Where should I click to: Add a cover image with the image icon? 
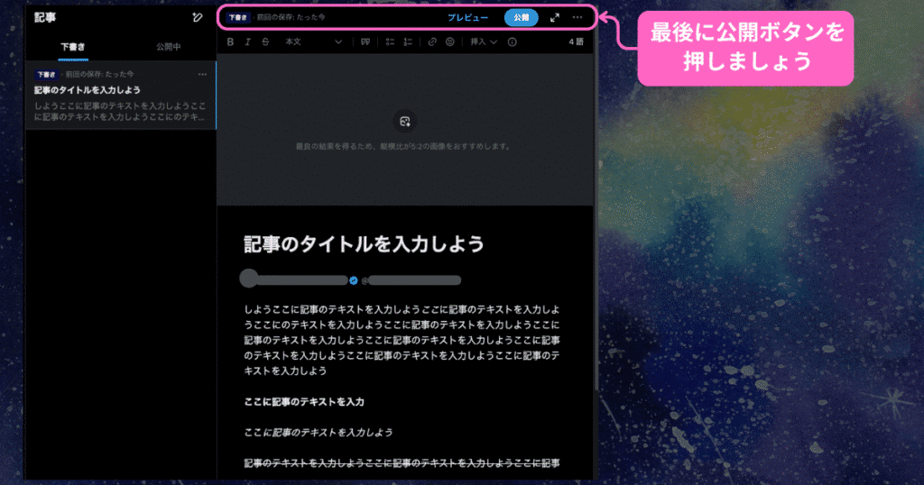[x=405, y=121]
